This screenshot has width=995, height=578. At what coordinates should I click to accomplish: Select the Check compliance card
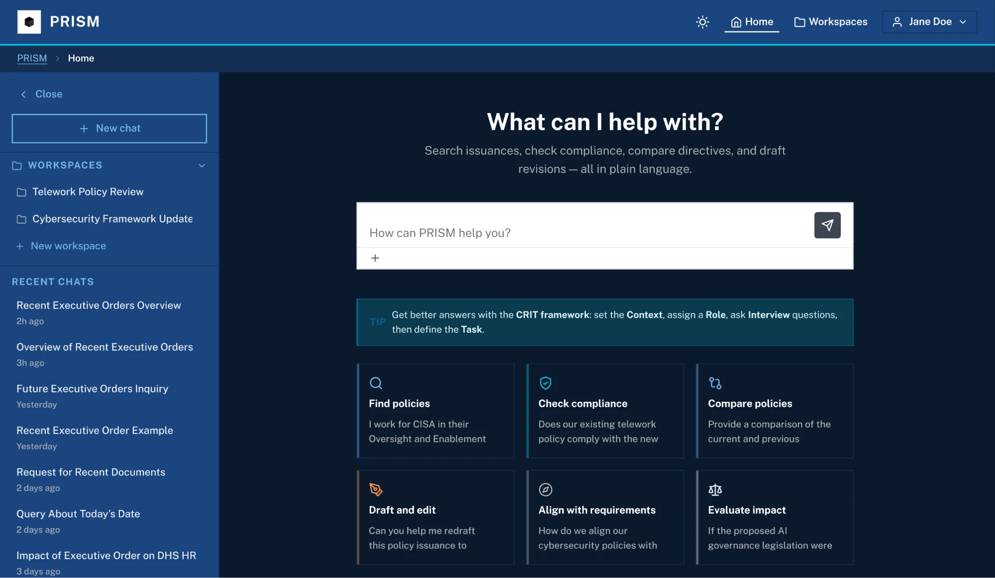(605, 411)
